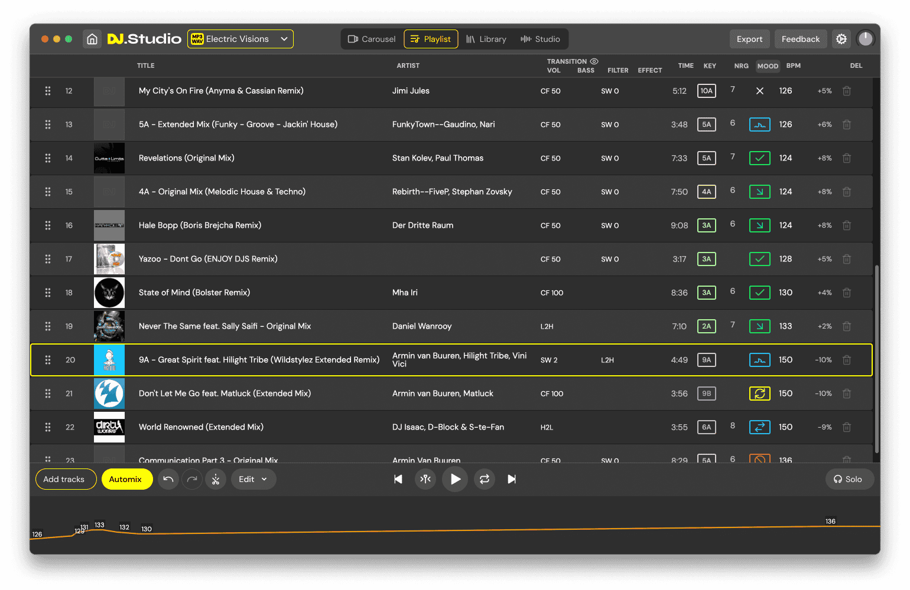Click the yellow Automix button
Image resolution: width=910 pixels, height=590 pixels.
coord(125,479)
